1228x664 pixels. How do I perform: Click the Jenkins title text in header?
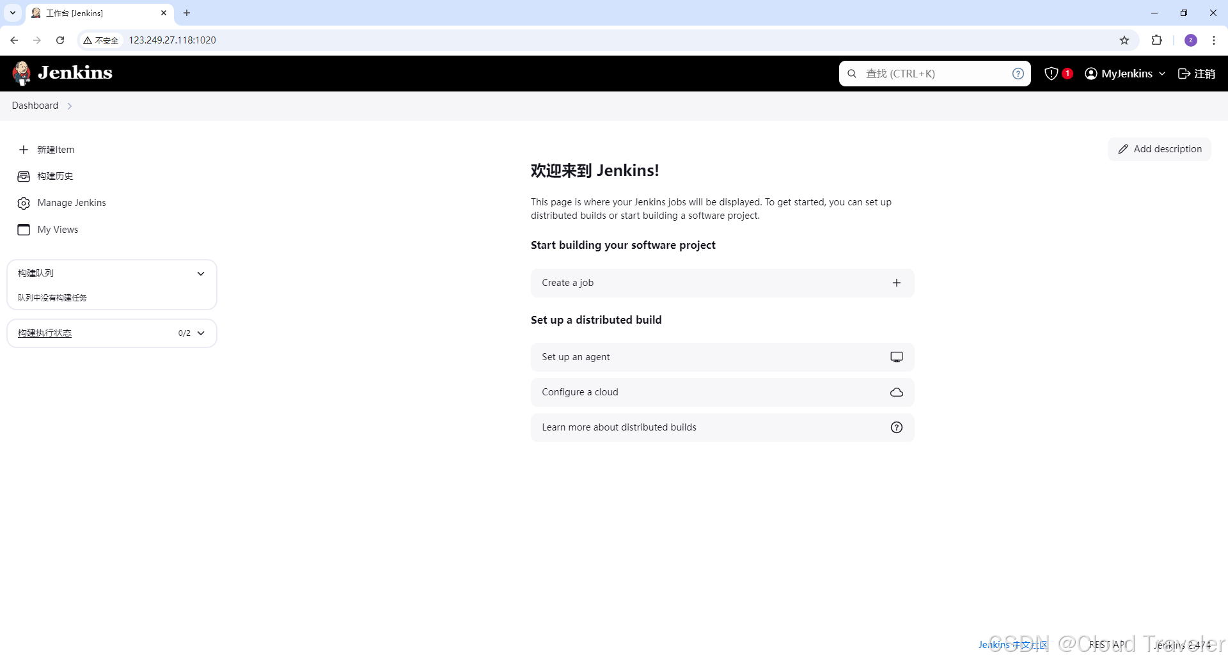point(75,73)
